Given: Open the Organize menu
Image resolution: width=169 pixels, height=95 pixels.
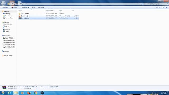Looking at the screenshot, I should 5,8.
